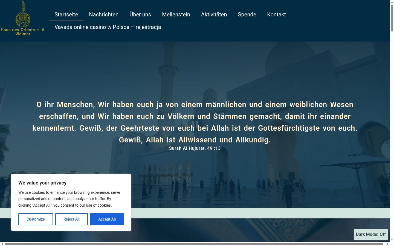Click the scroll left arrow

click(2, 244)
